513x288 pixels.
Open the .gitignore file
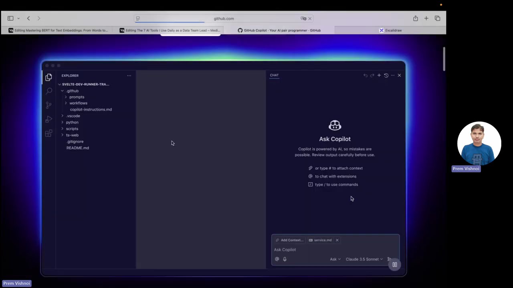[x=75, y=142]
